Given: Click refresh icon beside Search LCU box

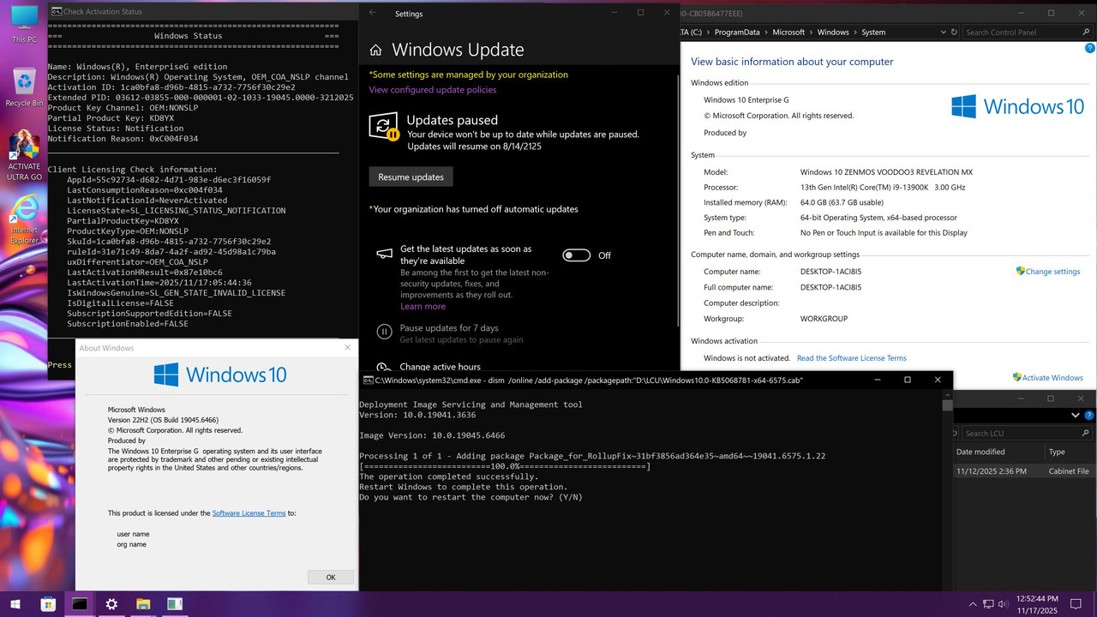Looking at the screenshot, I should pyautogui.click(x=954, y=434).
